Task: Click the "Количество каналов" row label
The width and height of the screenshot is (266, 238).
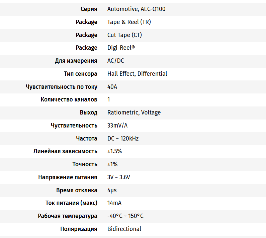Action: tap(69, 99)
